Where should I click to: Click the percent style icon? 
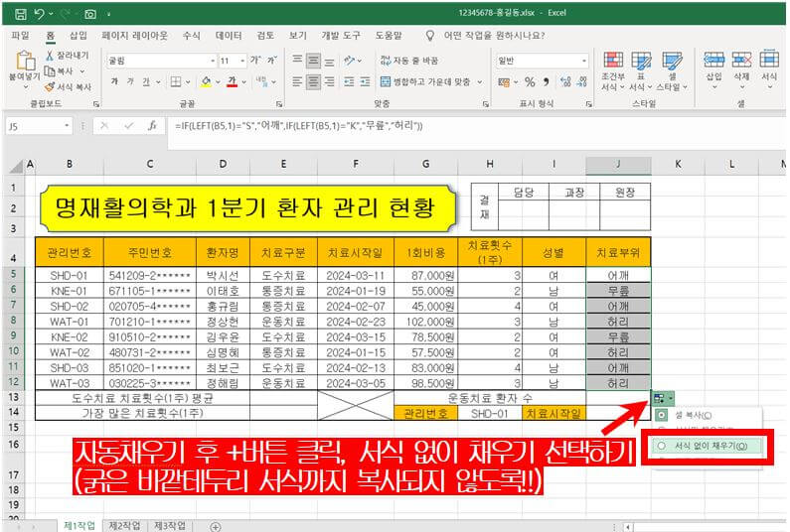(x=530, y=81)
